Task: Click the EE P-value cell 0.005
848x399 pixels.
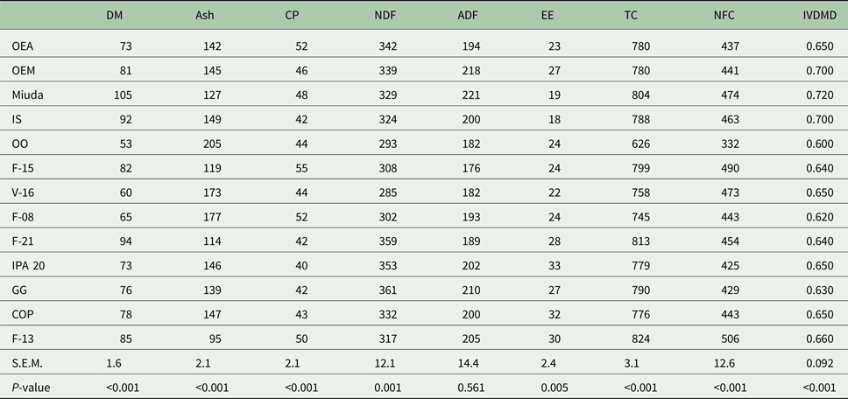Action: click(555, 385)
